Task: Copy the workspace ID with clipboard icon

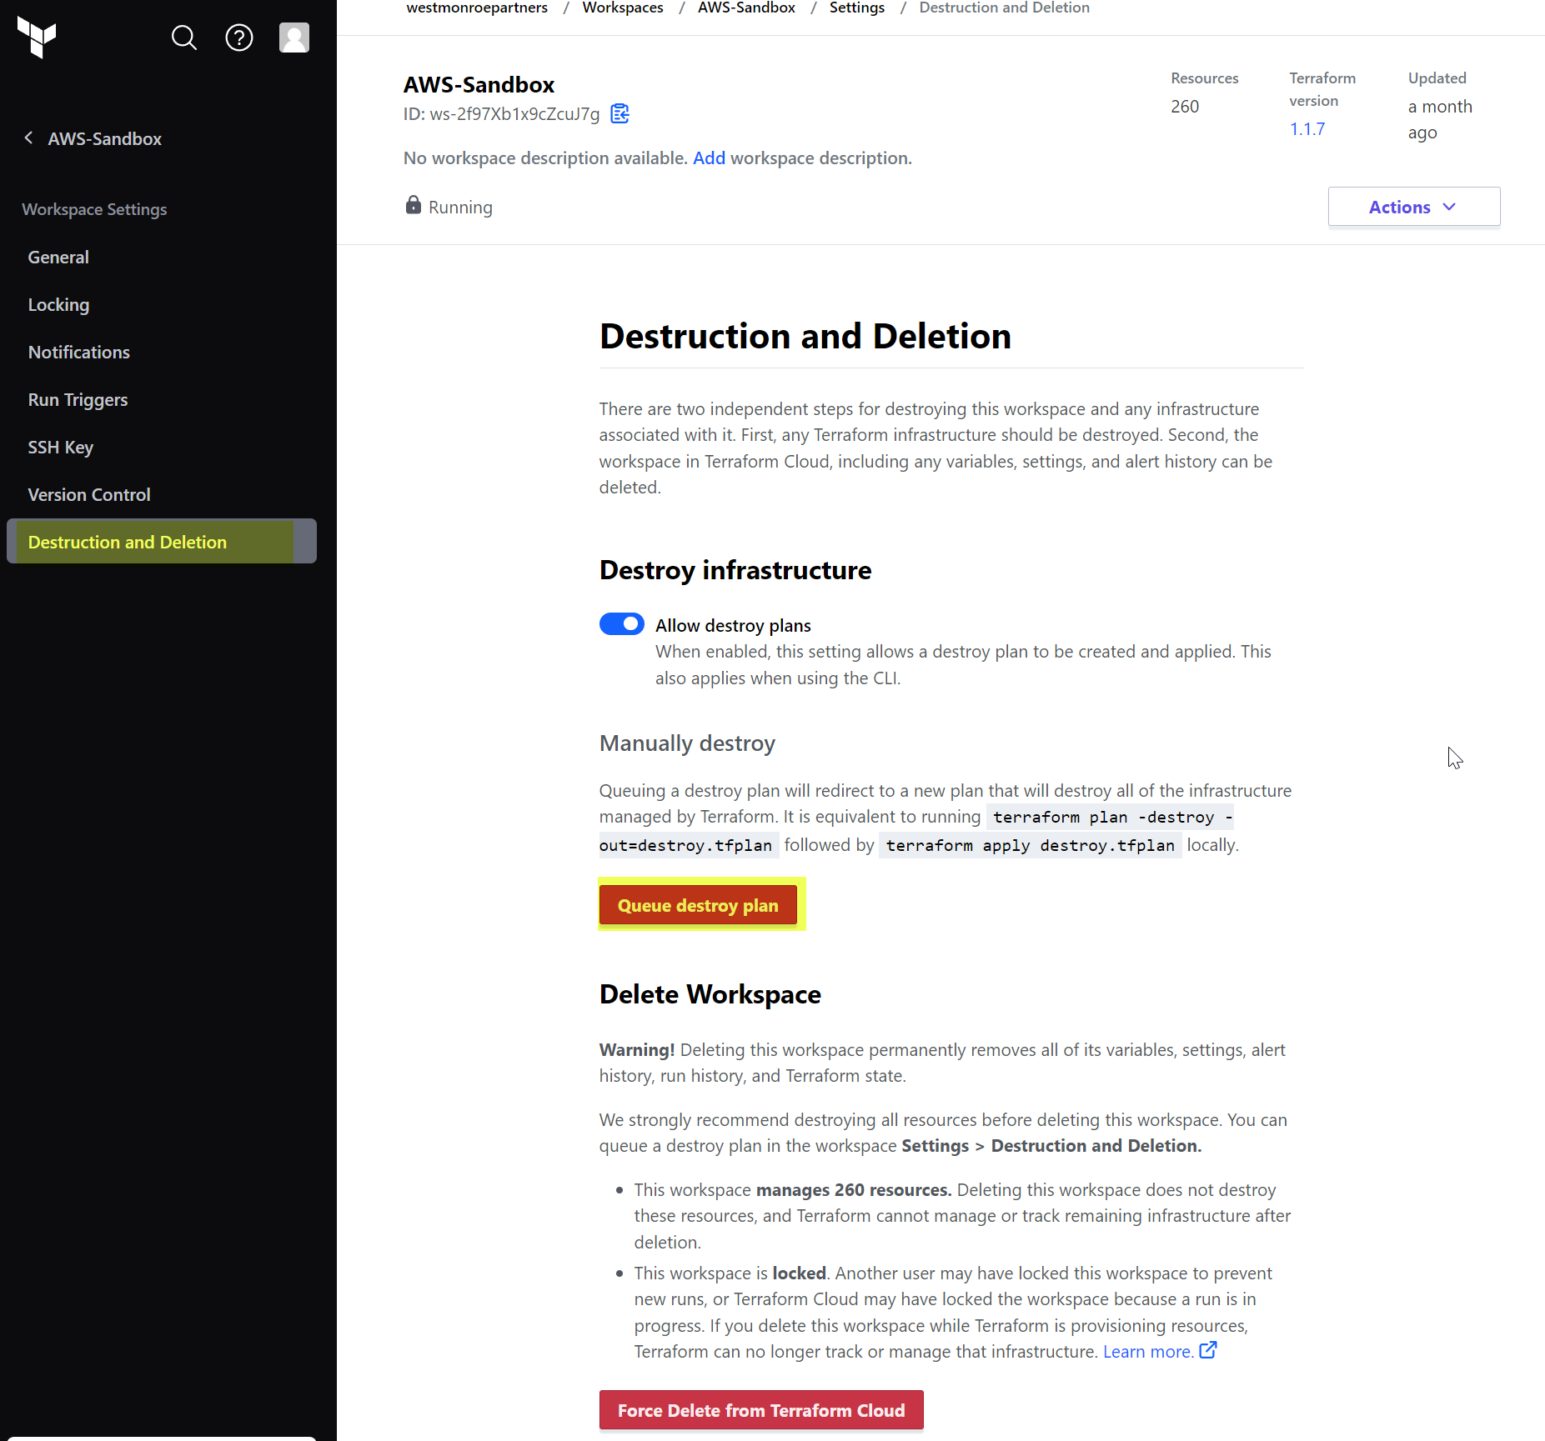Action: pyautogui.click(x=620, y=113)
